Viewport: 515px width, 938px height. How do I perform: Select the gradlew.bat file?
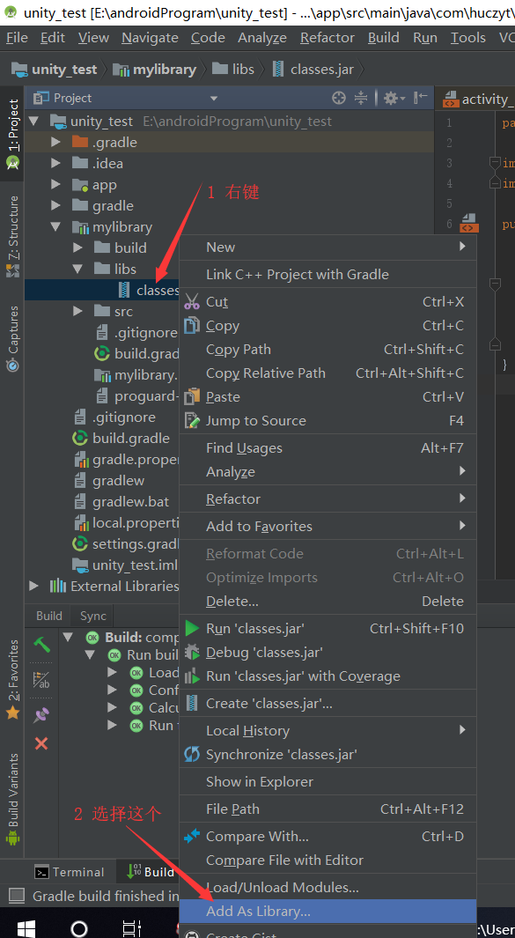point(121,501)
